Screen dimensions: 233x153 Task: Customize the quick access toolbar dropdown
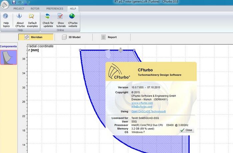click(29, 2)
